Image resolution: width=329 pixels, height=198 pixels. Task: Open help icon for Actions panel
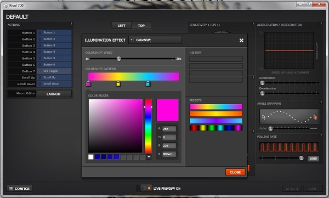pyautogui.click(x=71, y=24)
